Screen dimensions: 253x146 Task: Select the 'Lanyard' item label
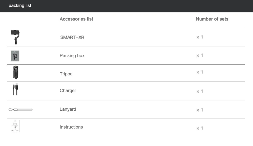click(68, 109)
